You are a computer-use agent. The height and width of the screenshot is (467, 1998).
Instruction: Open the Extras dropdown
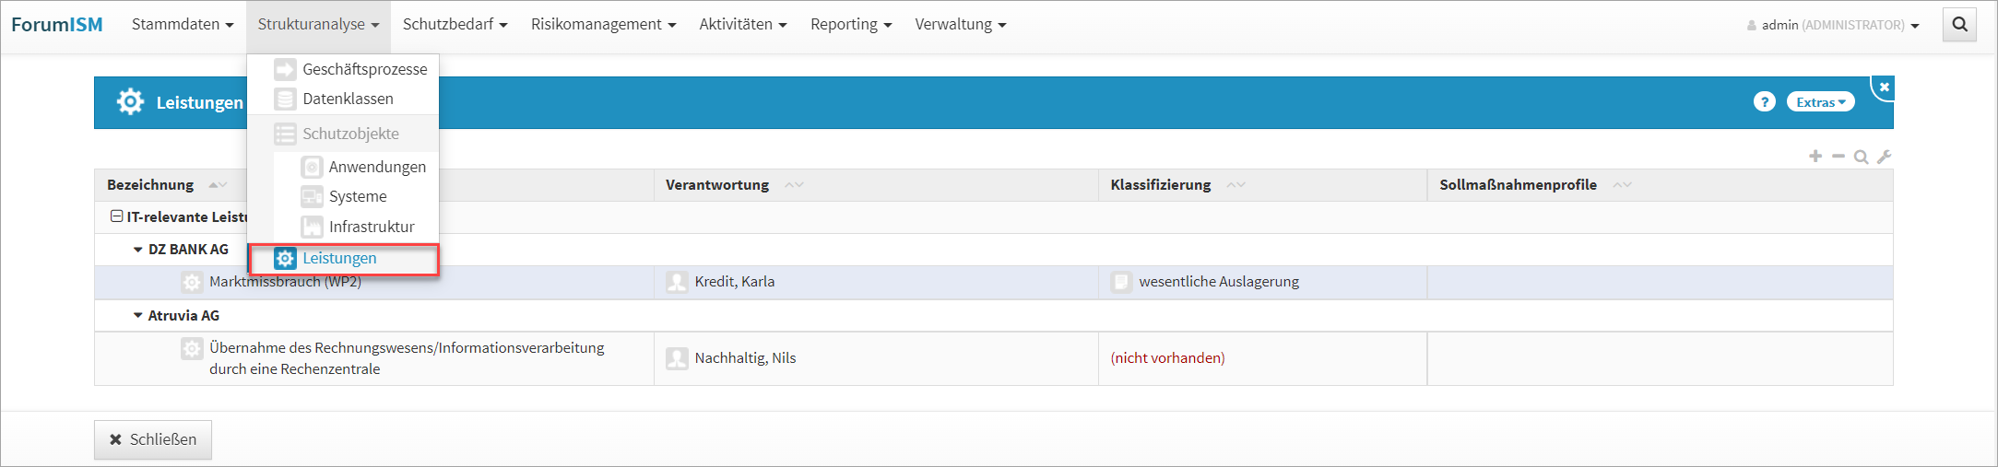pos(1820,102)
